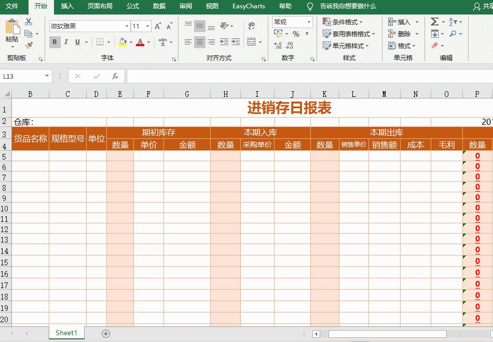Click the underline U icon
The image size is (493, 342).
coord(76,42)
